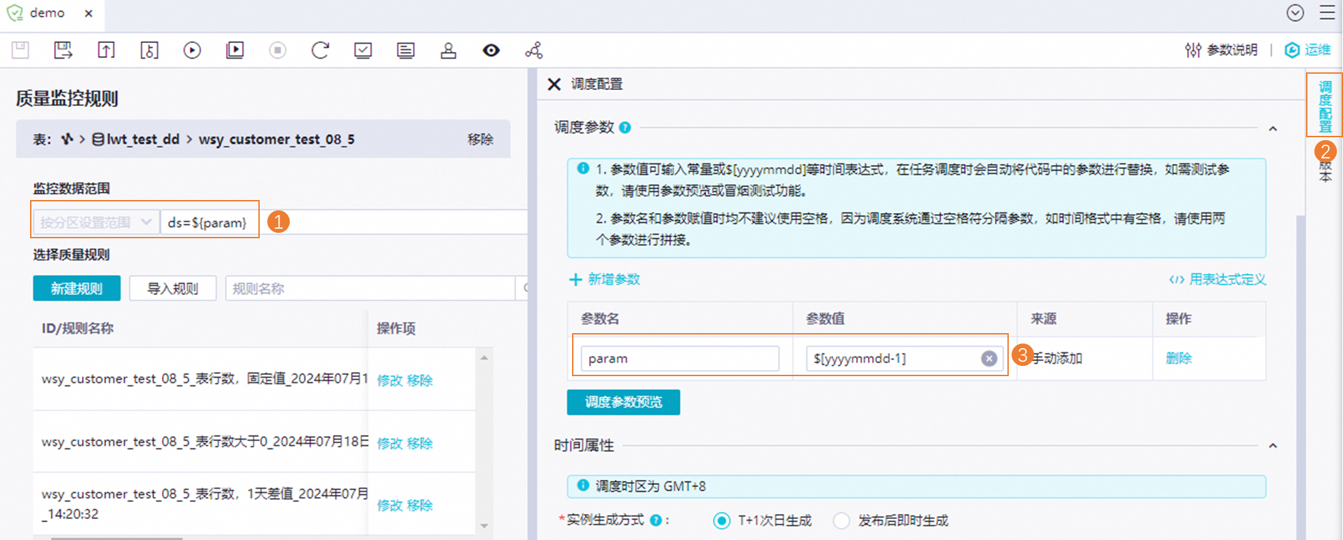Viewport: 1343px width, 540px height.
Task: Click the param name input field
Action: point(679,358)
